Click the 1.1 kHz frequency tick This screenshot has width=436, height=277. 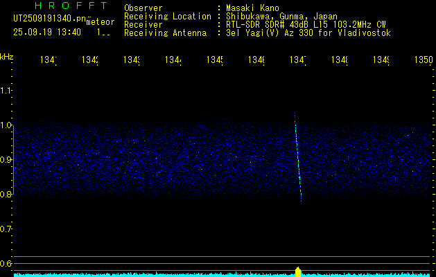coord(6,91)
